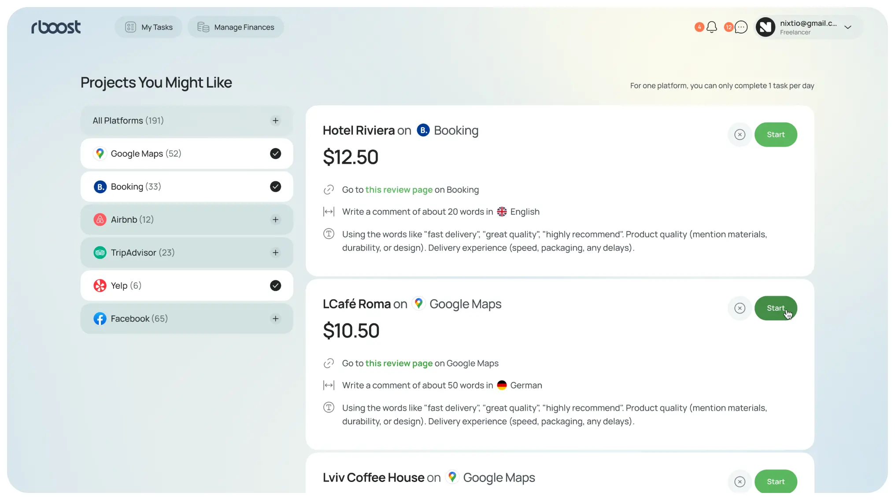Screen dimensions: 895x500
Task: Click the rboost logo
Action: coord(56,27)
